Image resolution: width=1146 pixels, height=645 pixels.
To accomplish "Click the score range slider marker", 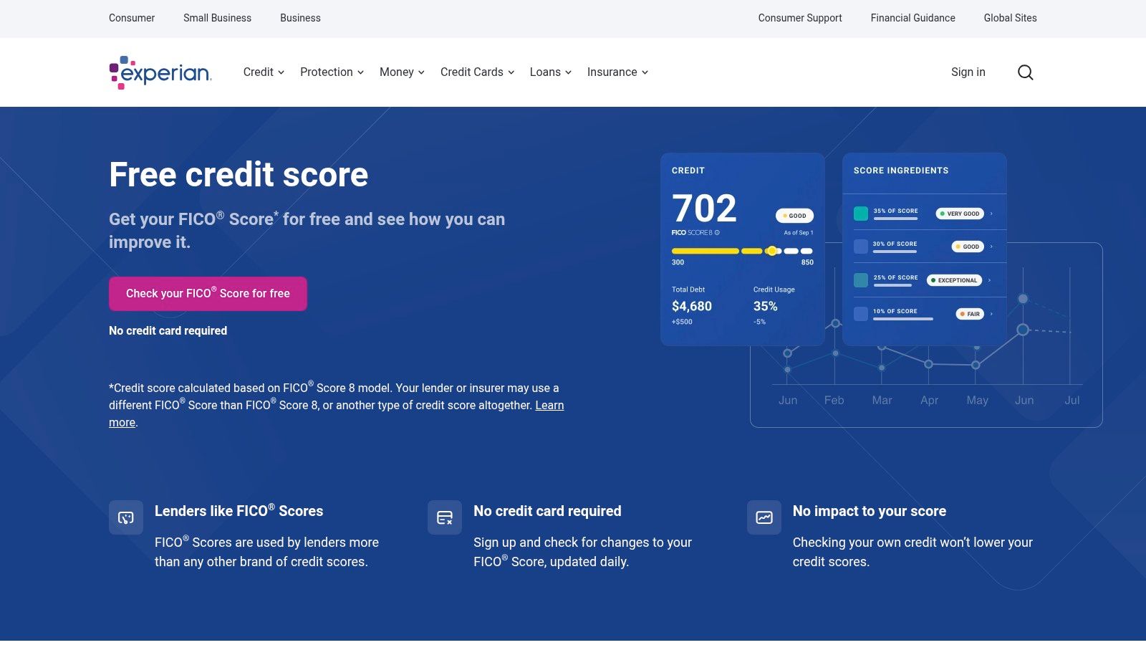I will pos(771,251).
